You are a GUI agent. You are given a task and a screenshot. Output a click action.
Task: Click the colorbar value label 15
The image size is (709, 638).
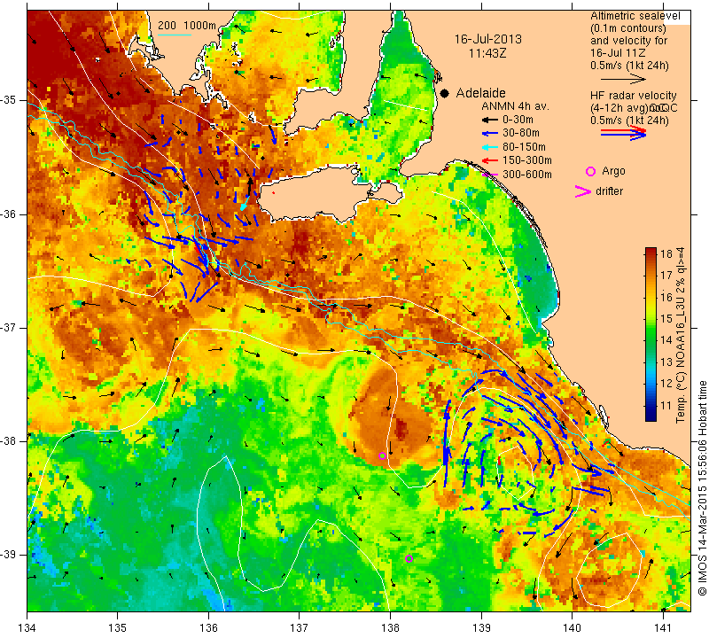pos(666,319)
